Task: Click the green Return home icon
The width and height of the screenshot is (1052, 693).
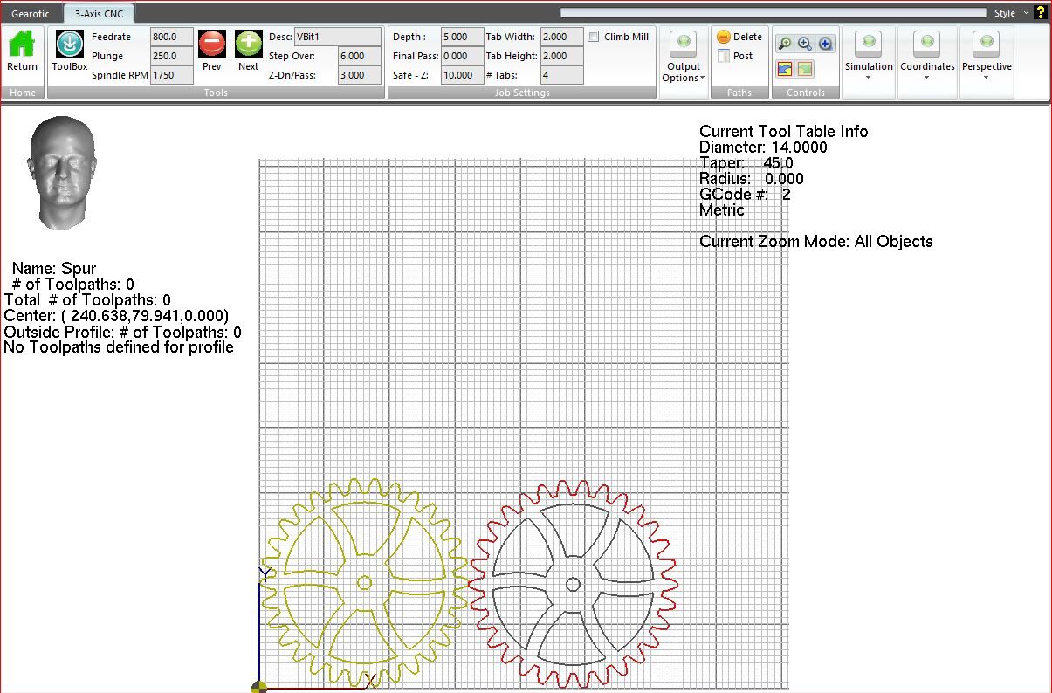Action: tap(22, 44)
